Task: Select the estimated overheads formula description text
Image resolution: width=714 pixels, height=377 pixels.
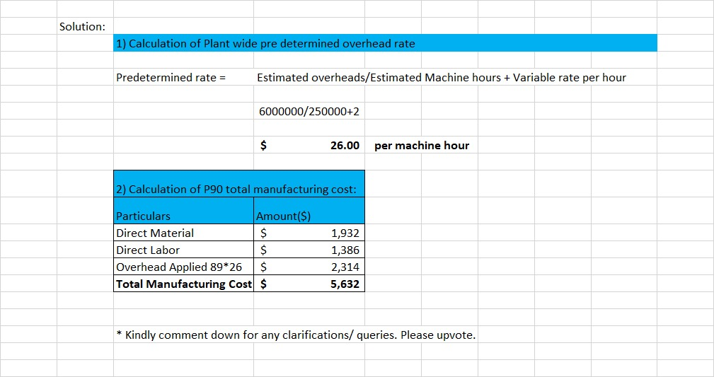Action: (x=442, y=77)
